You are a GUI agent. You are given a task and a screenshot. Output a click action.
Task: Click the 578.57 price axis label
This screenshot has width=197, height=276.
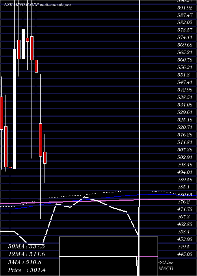coord(185,30)
